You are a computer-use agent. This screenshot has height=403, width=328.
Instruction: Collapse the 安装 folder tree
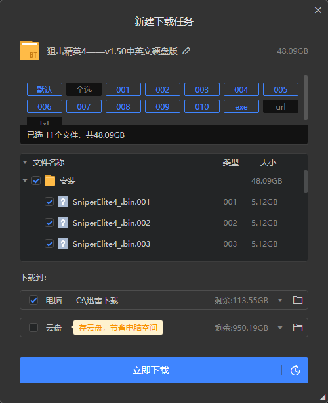click(x=25, y=180)
